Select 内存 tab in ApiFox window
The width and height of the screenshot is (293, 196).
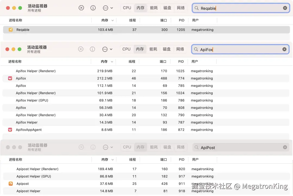pyautogui.click(x=140, y=49)
